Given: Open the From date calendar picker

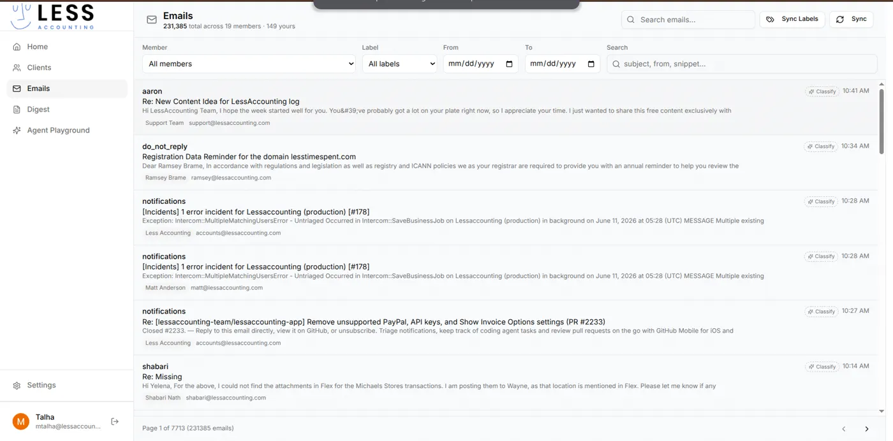Looking at the screenshot, I should 509,64.
